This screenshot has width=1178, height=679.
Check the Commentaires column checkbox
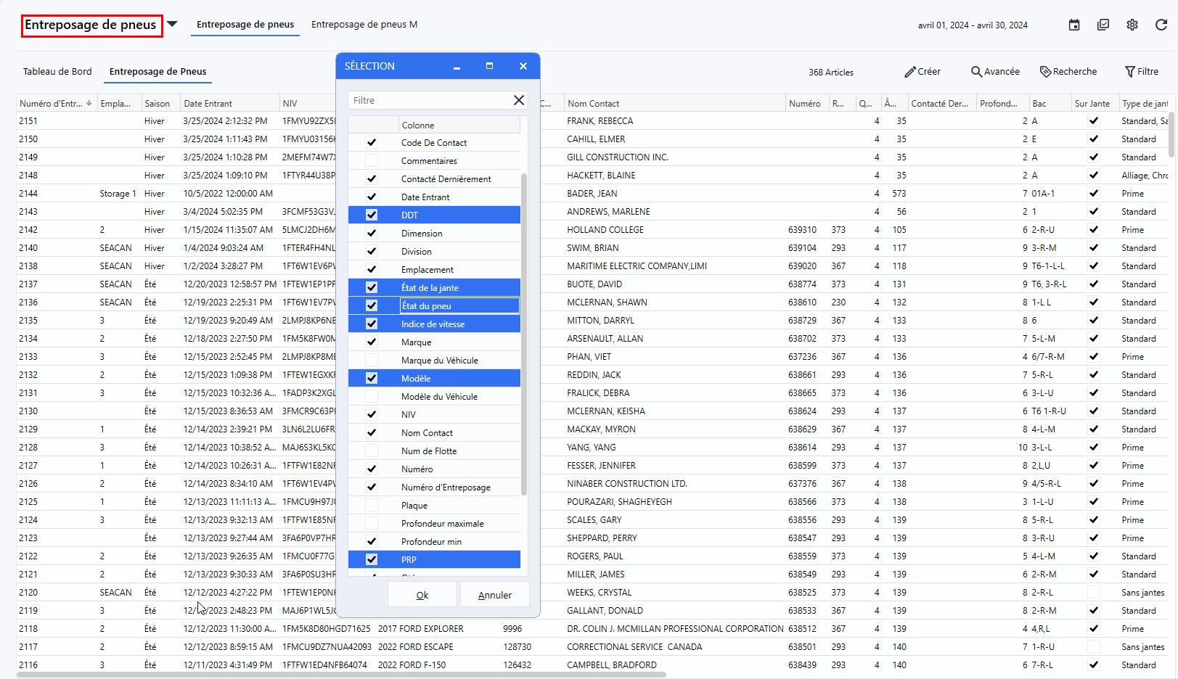coord(372,161)
